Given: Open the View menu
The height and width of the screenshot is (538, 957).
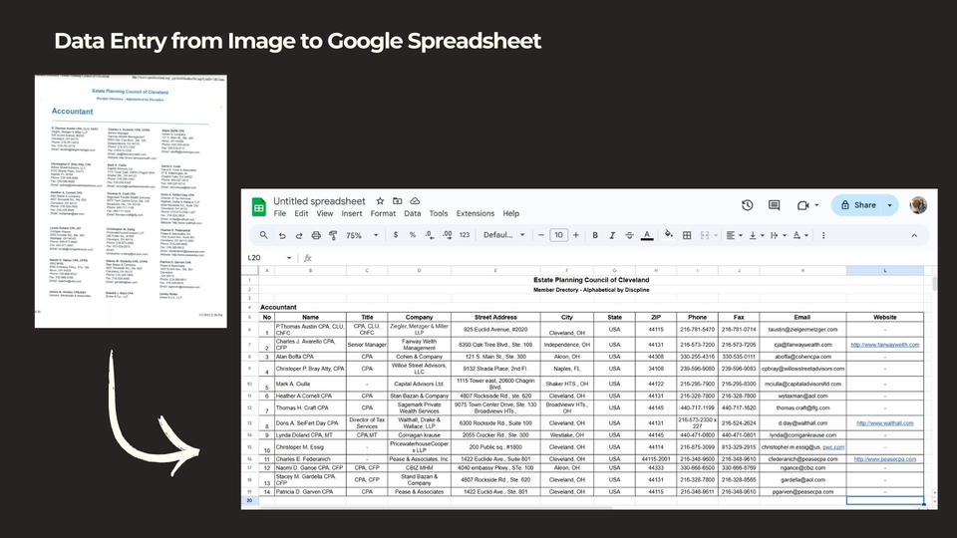Looking at the screenshot, I should click(325, 213).
